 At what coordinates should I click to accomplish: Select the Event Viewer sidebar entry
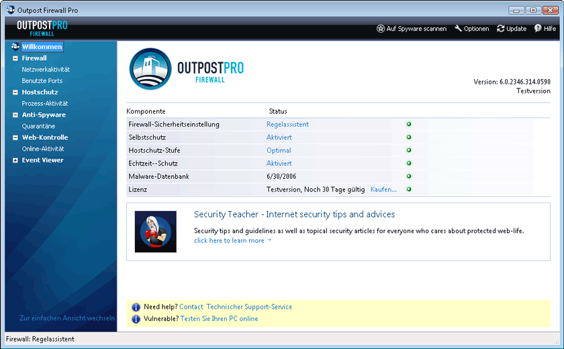tap(42, 160)
